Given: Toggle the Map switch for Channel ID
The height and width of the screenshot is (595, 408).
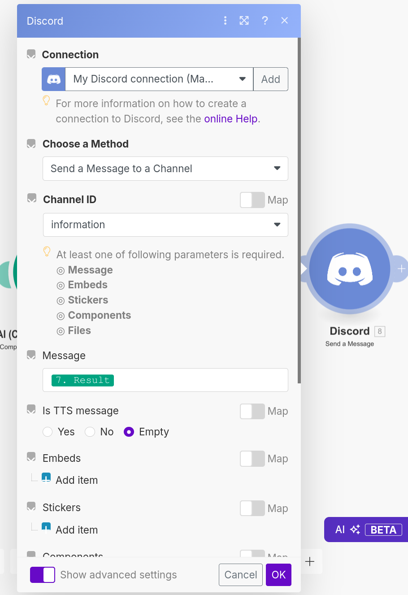Looking at the screenshot, I should pyautogui.click(x=252, y=200).
